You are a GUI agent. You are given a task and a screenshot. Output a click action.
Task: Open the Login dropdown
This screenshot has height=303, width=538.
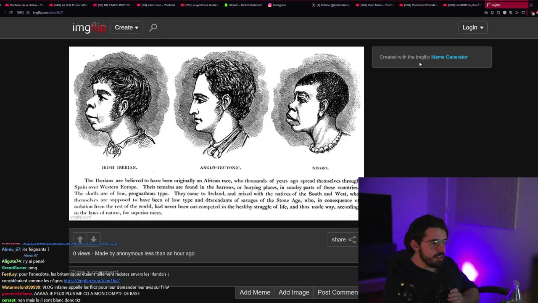tap(473, 27)
